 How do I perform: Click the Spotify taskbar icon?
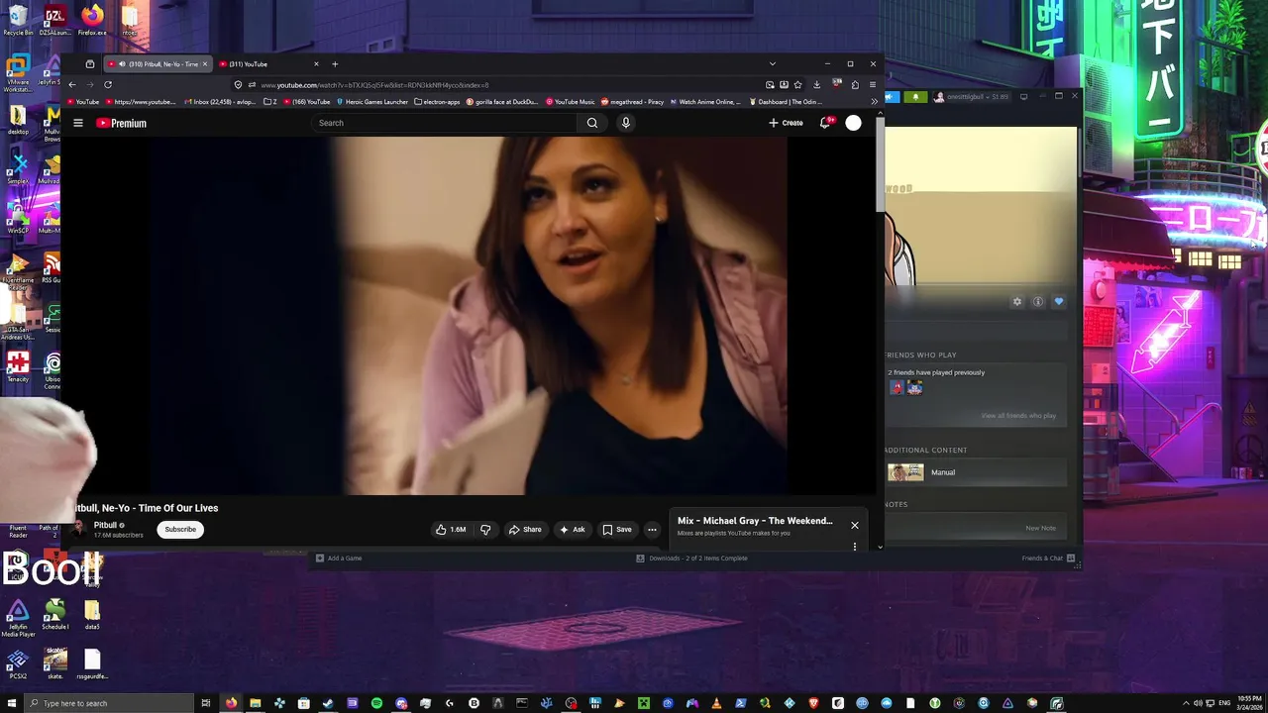(x=376, y=703)
